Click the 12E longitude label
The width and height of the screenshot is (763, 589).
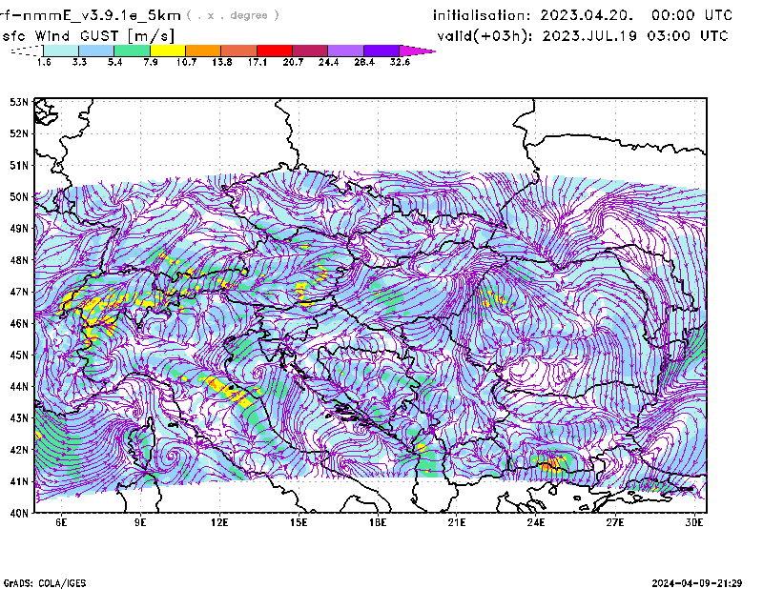(219, 522)
